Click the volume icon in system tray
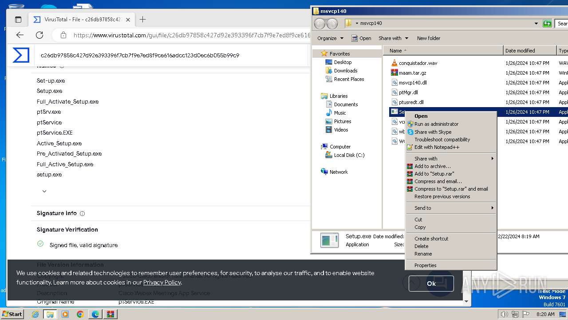 tap(504, 314)
